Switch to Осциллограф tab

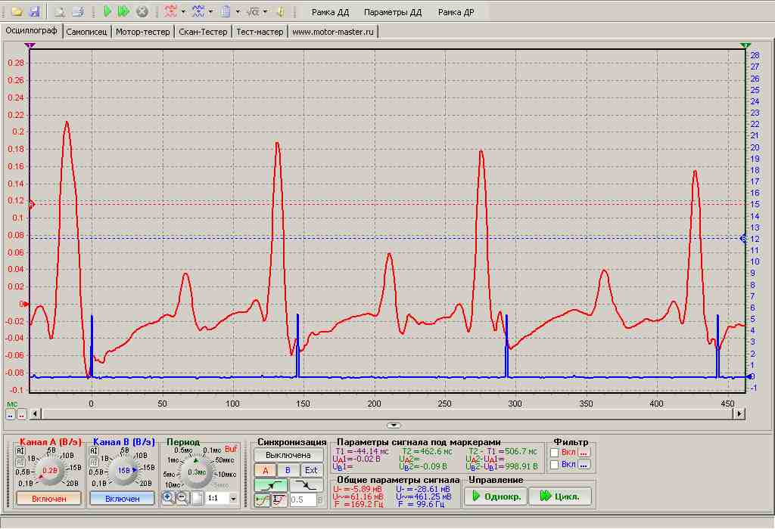coord(32,30)
